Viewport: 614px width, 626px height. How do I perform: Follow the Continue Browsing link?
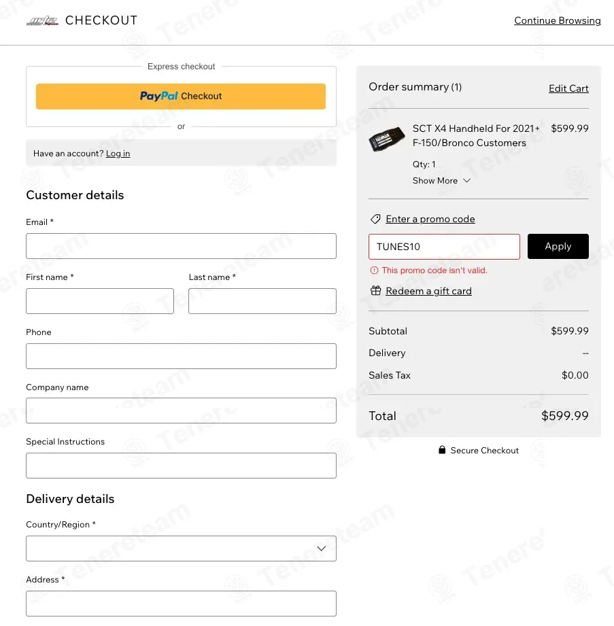[557, 21]
